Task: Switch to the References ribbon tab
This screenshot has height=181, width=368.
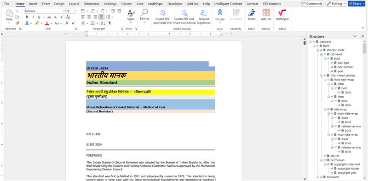Action: (x=91, y=4)
